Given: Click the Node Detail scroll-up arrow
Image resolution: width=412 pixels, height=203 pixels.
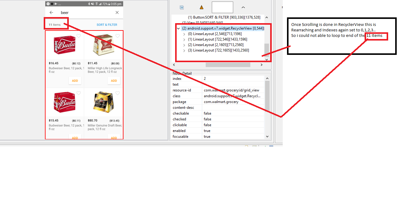Looking at the screenshot, I should click(267, 78).
